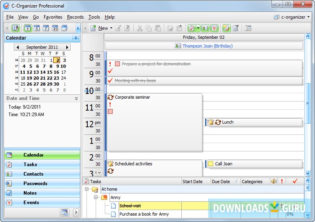This screenshot has height=222, width=315.
Task: Toggle the tasks panel toolbar icon
Action: (x=226, y=28)
